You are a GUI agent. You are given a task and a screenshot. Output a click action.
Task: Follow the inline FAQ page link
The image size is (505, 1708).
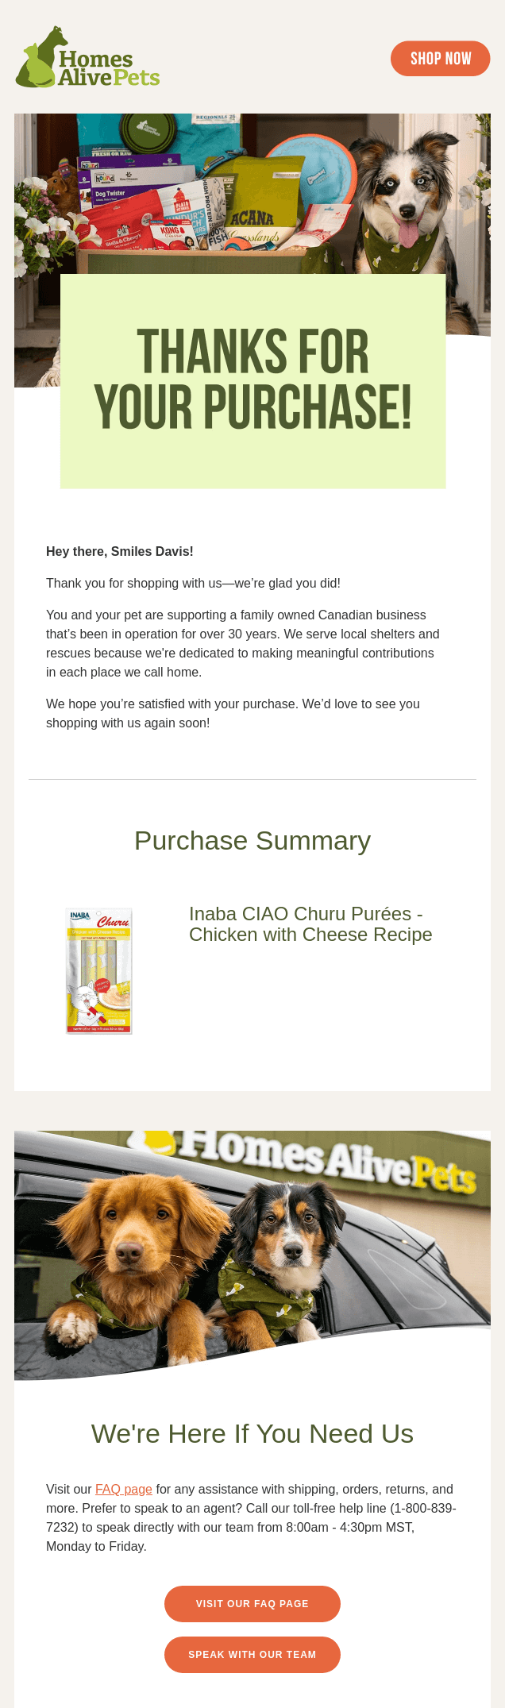[x=124, y=1489]
